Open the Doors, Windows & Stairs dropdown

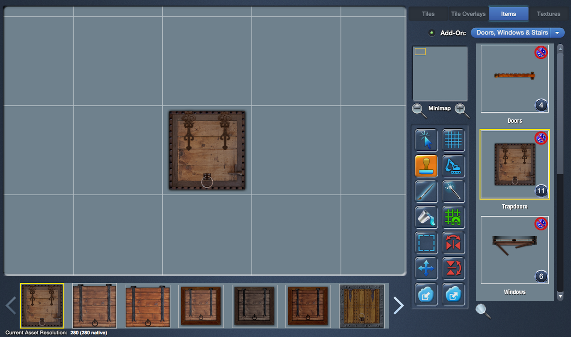(x=517, y=33)
